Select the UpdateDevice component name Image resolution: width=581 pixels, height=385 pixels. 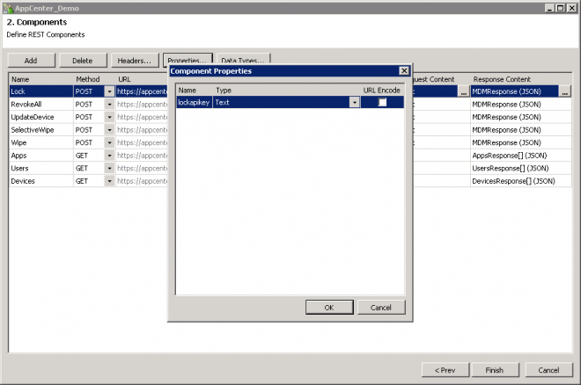pyautogui.click(x=41, y=117)
